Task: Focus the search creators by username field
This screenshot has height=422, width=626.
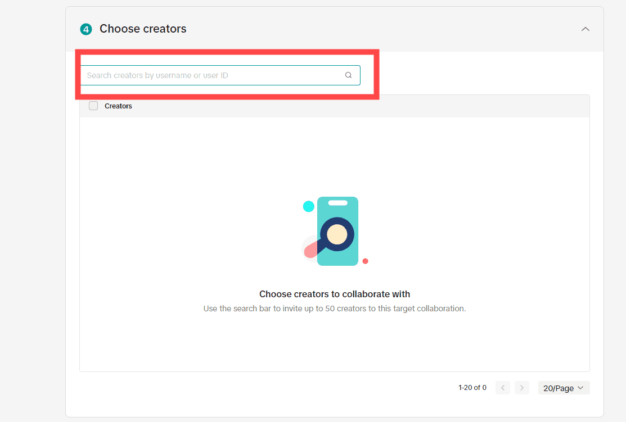Action: tap(214, 75)
